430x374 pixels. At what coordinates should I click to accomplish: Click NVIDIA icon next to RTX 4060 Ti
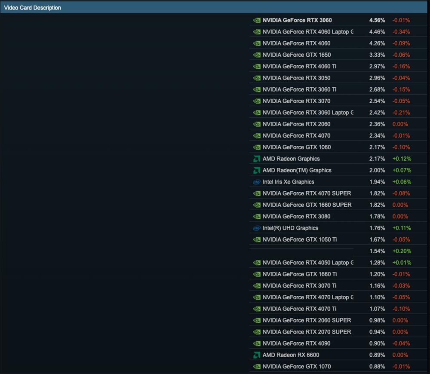[257, 66]
